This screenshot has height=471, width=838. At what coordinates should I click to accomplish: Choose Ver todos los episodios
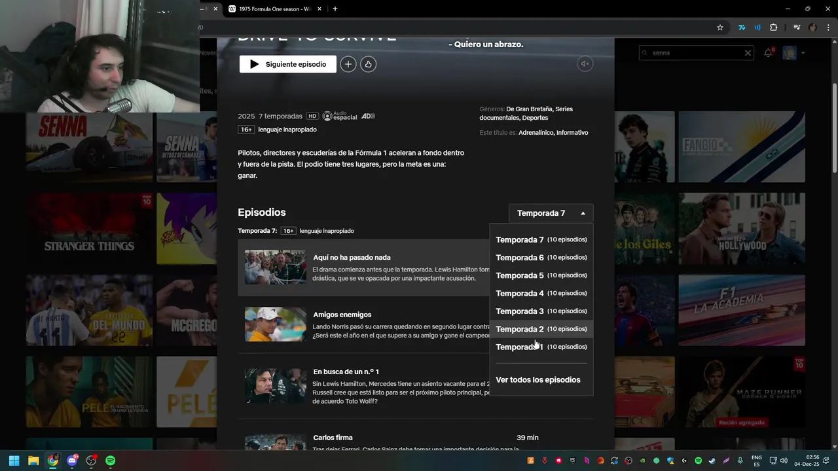pos(538,379)
